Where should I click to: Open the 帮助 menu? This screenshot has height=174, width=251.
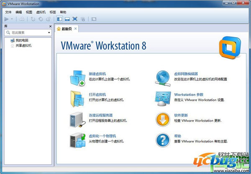63,12
